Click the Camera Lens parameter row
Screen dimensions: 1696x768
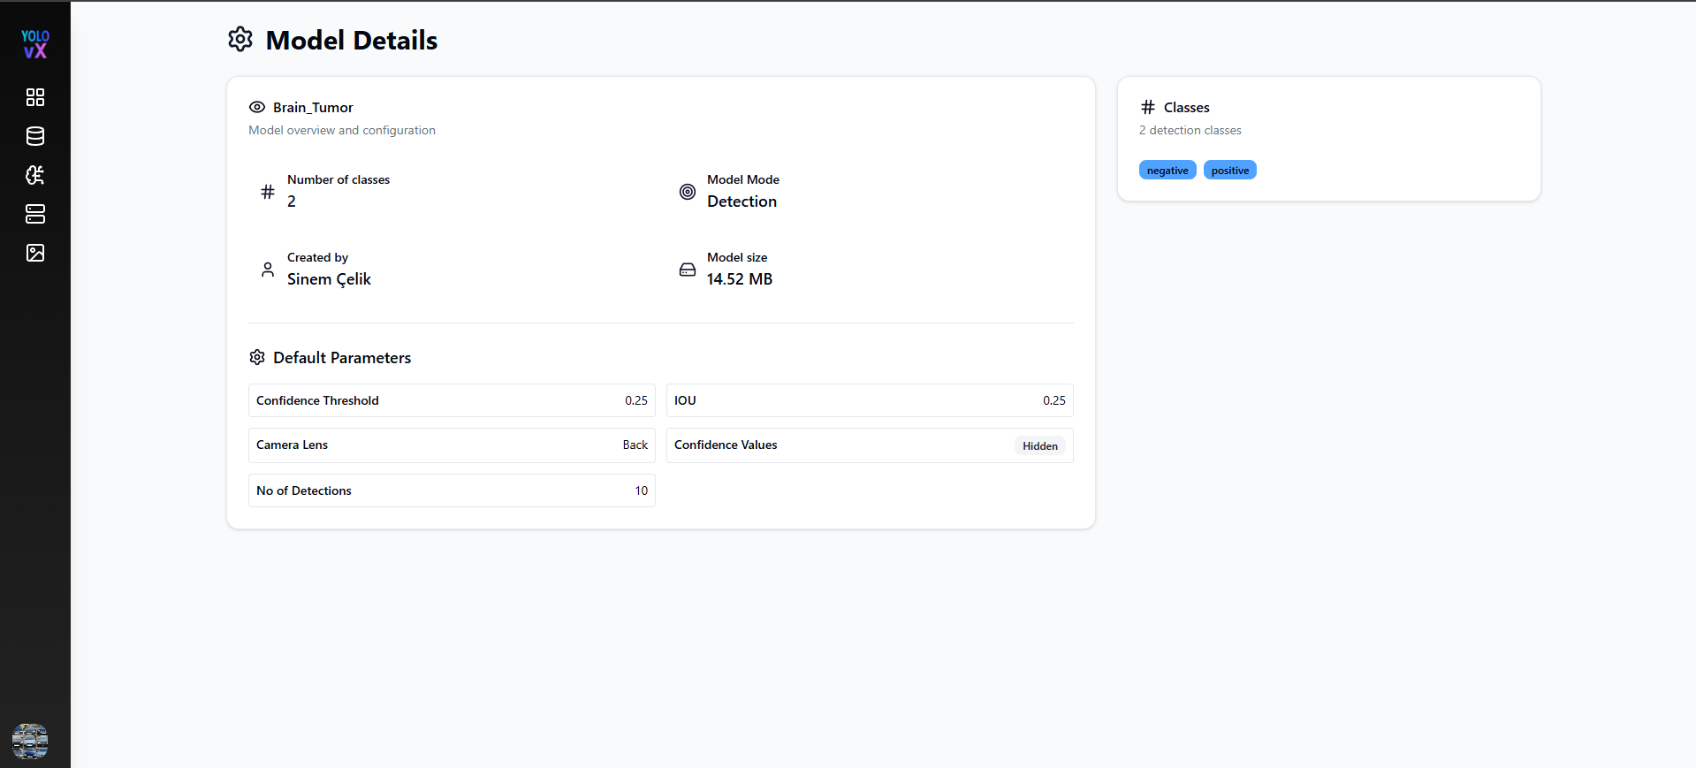coord(452,445)
